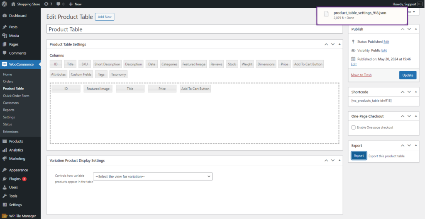The height and width of the screenshot is (219, 425).
Task: Open the Howdy, Support user menu
Action: [407, 4]
